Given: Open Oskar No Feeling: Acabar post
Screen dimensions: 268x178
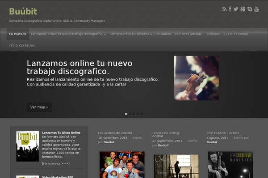Looking at the screenshot, I should pos(166,134).
